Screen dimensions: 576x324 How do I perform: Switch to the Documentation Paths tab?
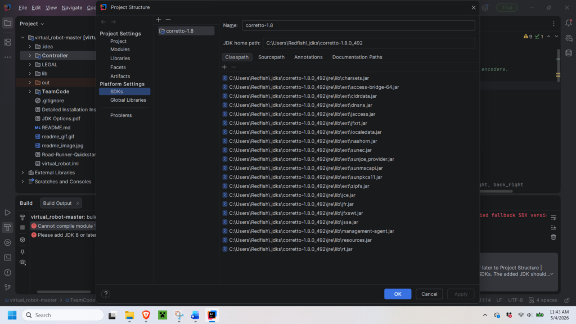point(357,57)
